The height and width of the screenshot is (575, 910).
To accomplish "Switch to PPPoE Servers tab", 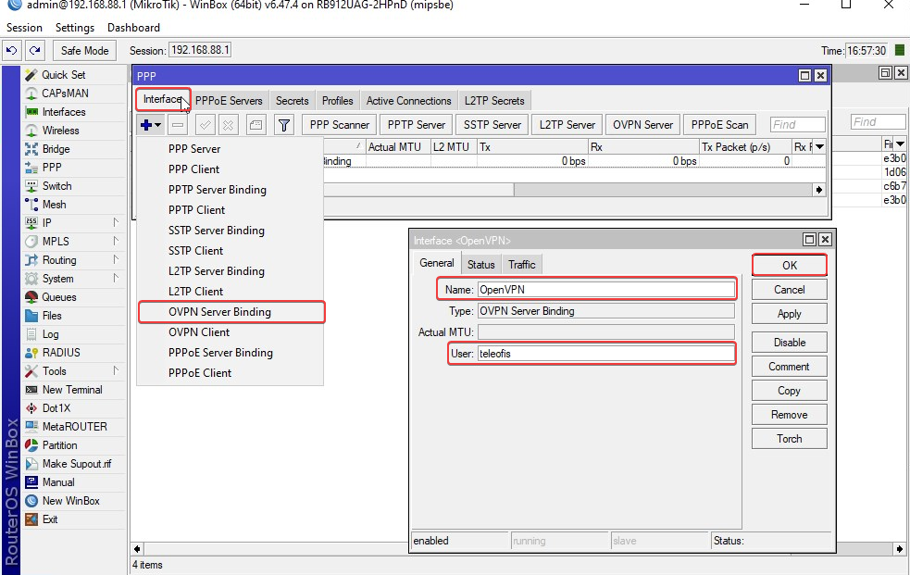I will point(229,100).
